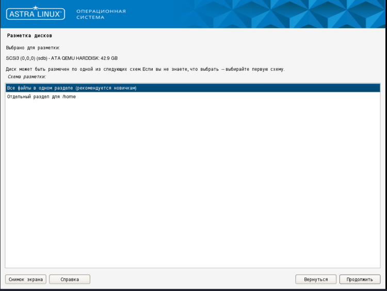Click the ASTRA LINUX logo
This screenshot has height=291, width=387.
[36, 14]
